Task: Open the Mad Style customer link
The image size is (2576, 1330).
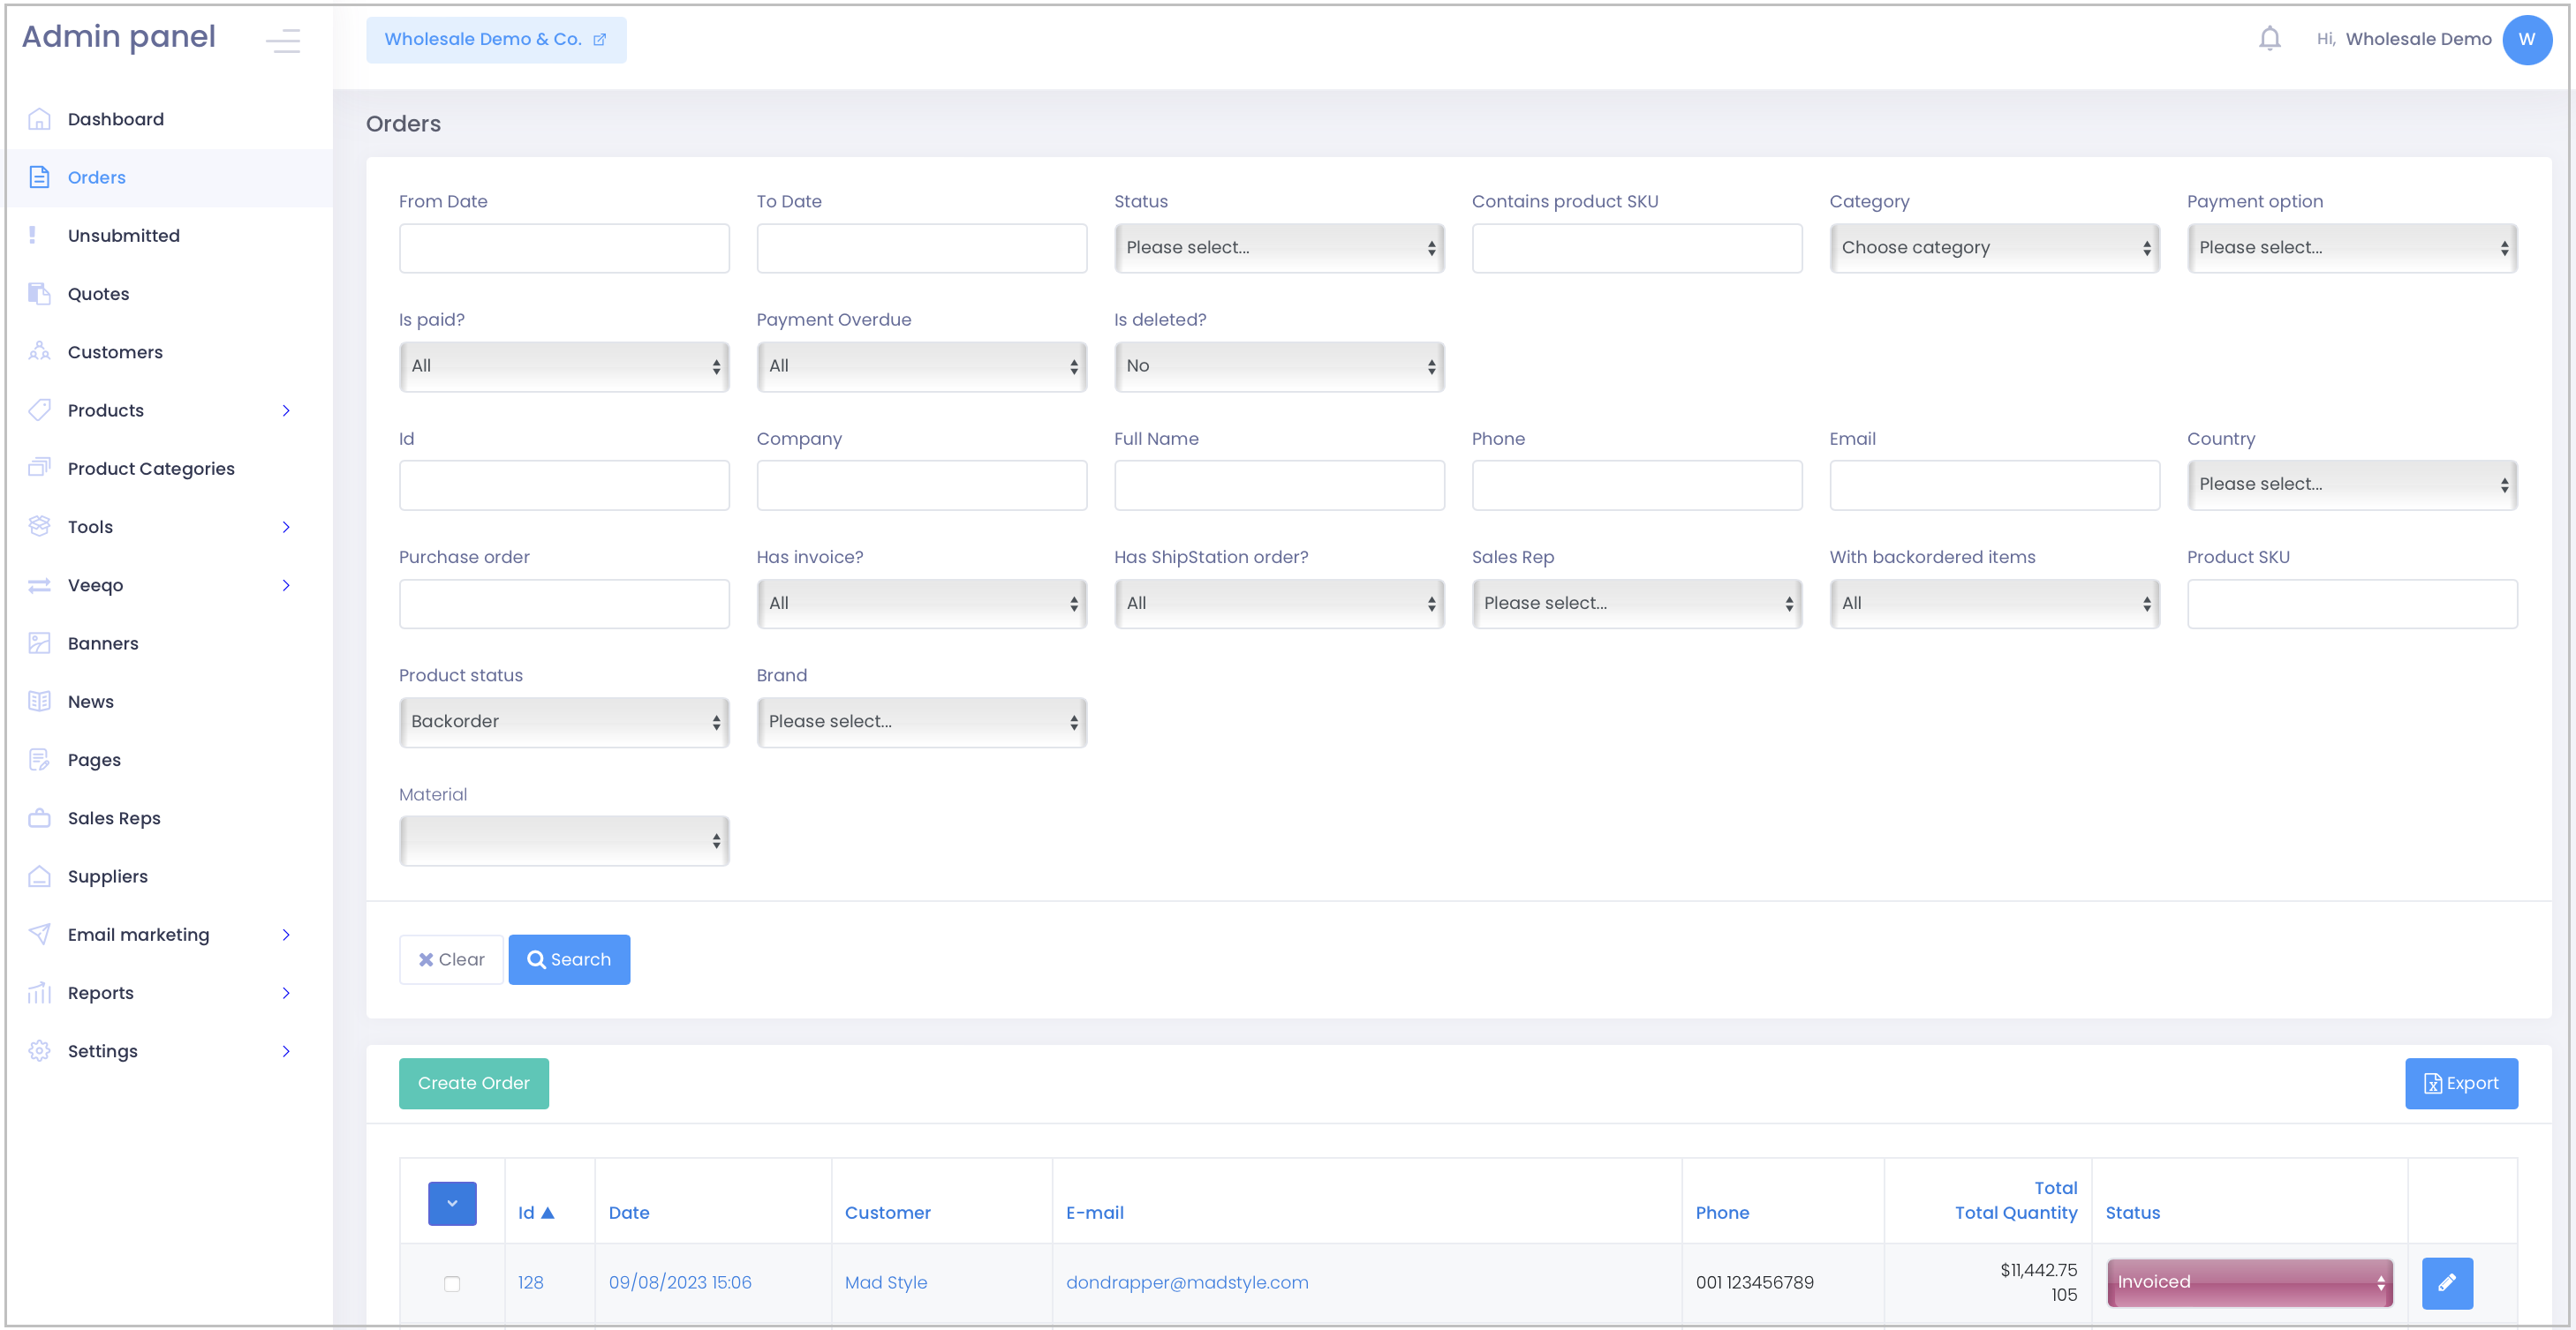Action: [885, 1282]
